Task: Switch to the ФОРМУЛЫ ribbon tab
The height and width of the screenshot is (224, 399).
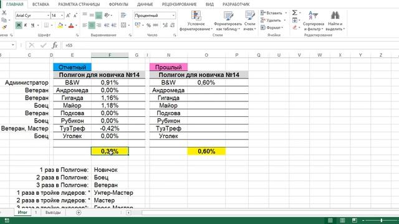Action: pyautogui.click(x=118, y=4)
